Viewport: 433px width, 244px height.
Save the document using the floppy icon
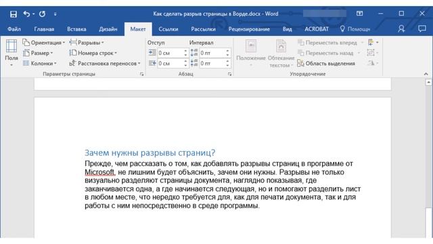(14, 14)
